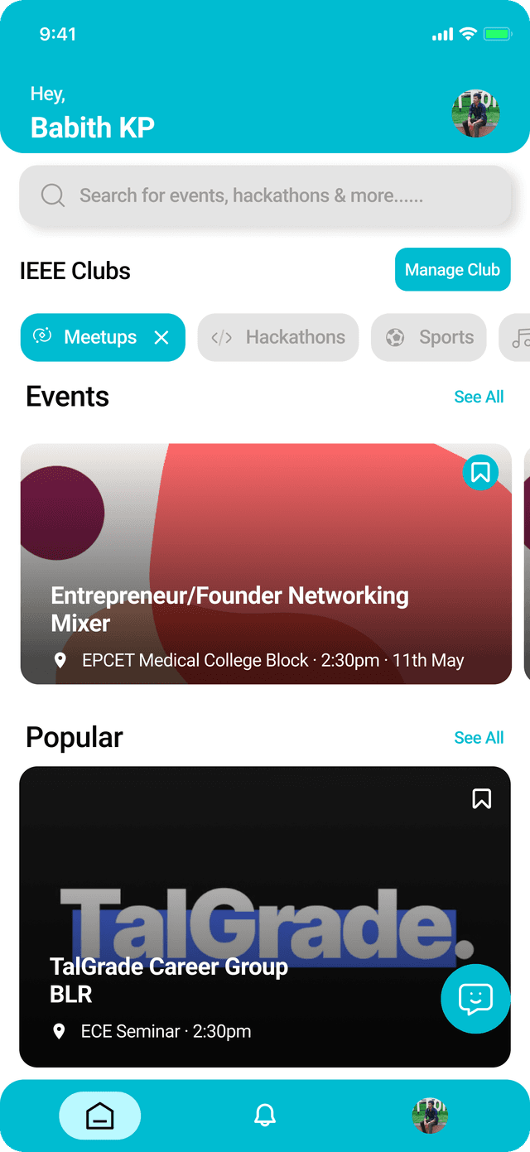Open profile avatar in bottom navigation
Image resolution: width=530 pixels, height=1152 pixels.
tap(430, 1116)
